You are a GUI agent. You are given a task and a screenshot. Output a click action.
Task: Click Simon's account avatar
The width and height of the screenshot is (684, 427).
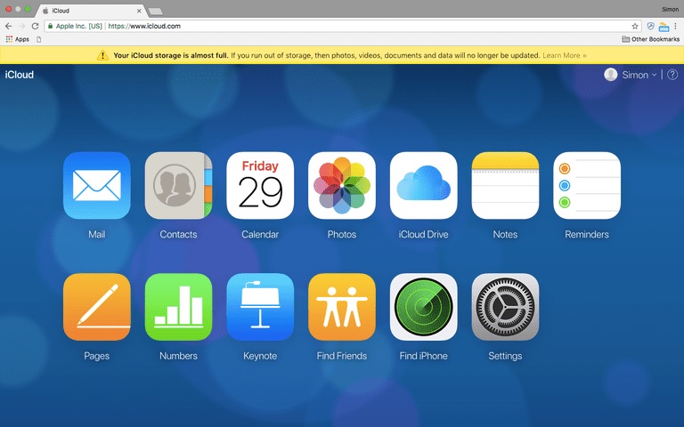(611, 75)
